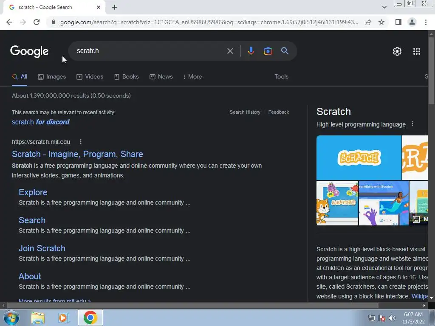Open knowledge panel three-dot options

click(x=412, y=124)
